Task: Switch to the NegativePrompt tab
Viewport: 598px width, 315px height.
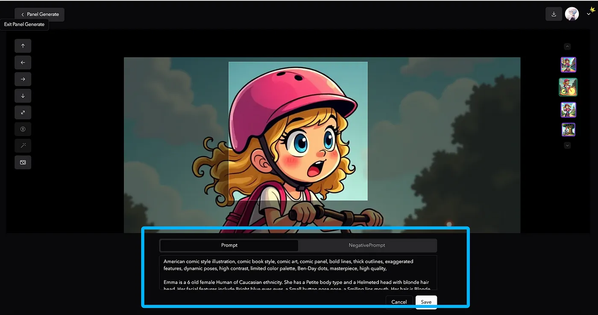Action: [x=367, y=245]
